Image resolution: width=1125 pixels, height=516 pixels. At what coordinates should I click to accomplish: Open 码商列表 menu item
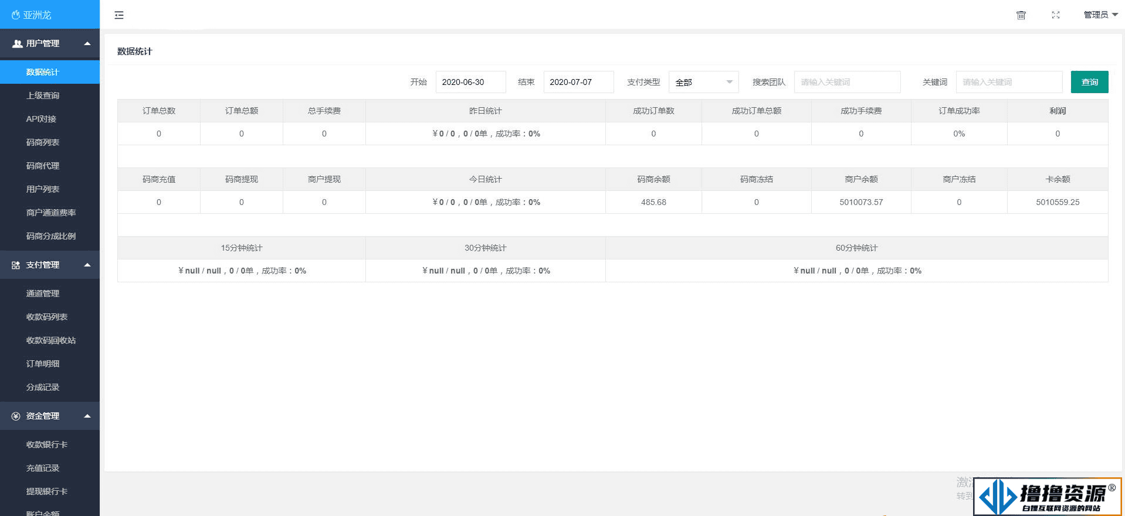pyautogui.click(x=50, y=142)
